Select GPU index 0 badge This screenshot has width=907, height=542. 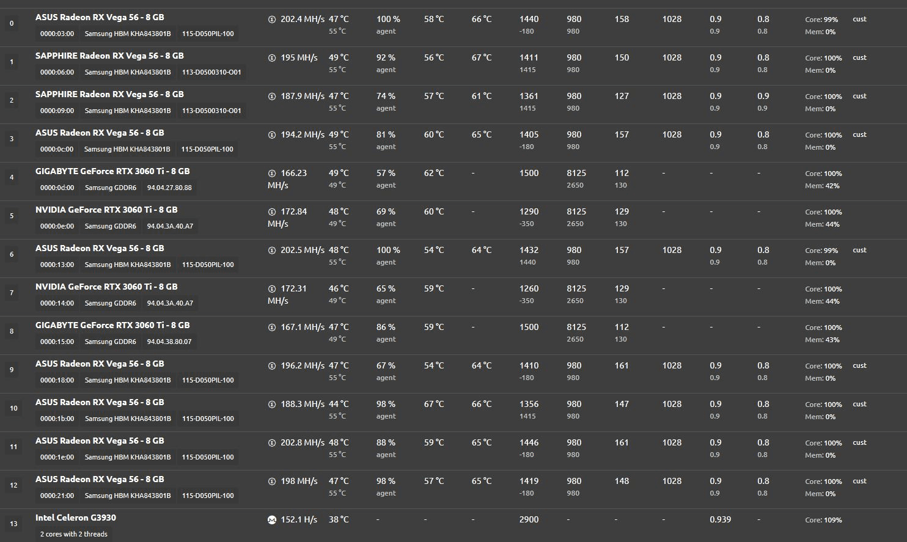pyautogui.click(x=12, y=24)
